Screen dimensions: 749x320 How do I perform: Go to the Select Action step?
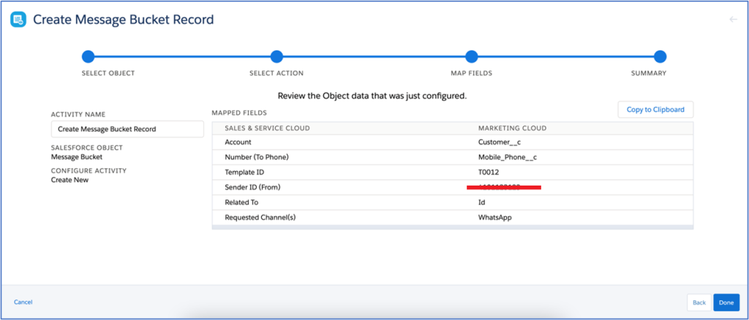276,56
